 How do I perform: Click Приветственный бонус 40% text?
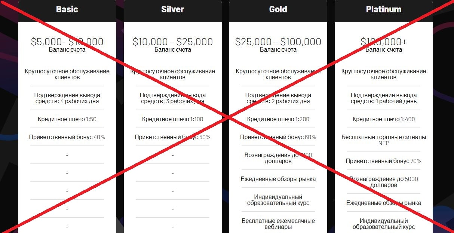pos(67,137)
